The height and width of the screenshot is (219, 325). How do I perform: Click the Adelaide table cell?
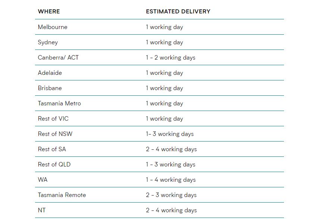coord(50,73)
